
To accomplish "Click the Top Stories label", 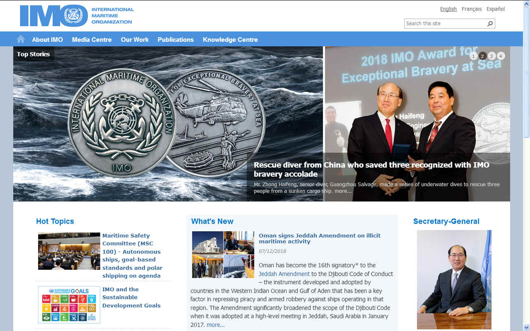I will pos(34,54).
